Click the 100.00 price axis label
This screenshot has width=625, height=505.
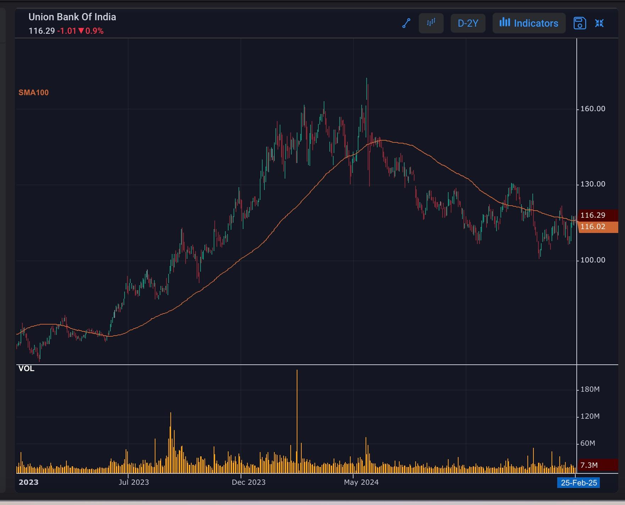point(593,260)
